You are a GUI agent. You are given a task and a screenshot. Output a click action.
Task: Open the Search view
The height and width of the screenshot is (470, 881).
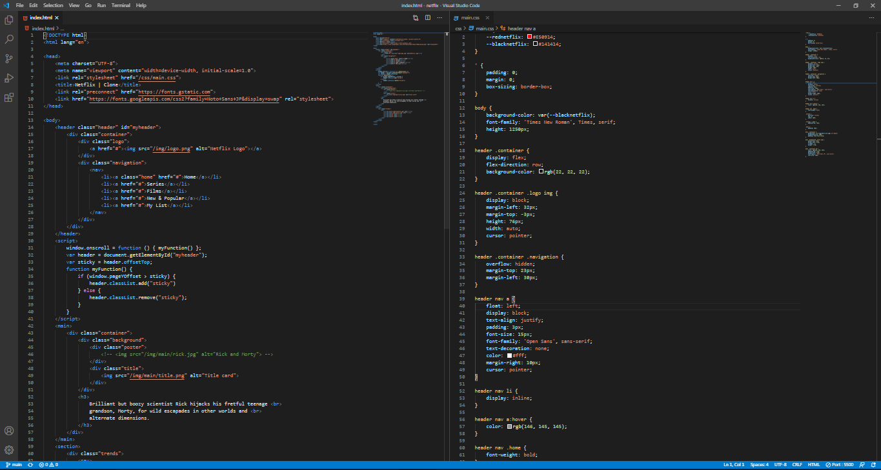[x=8, y=39]
